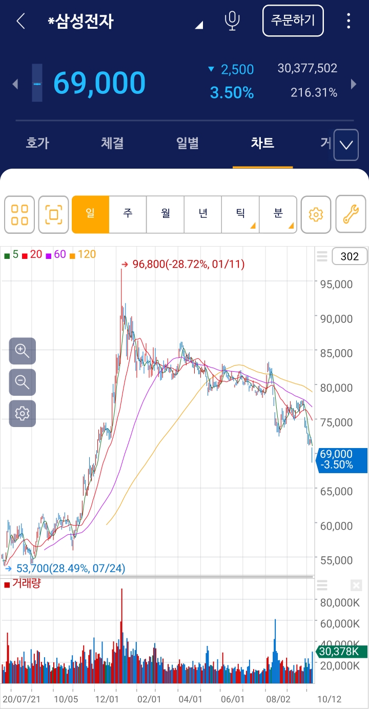Tap the 거래량 volume legend label
Viewport: 369px width, 709px height.
pyautogui.click(x=22, y=583)
